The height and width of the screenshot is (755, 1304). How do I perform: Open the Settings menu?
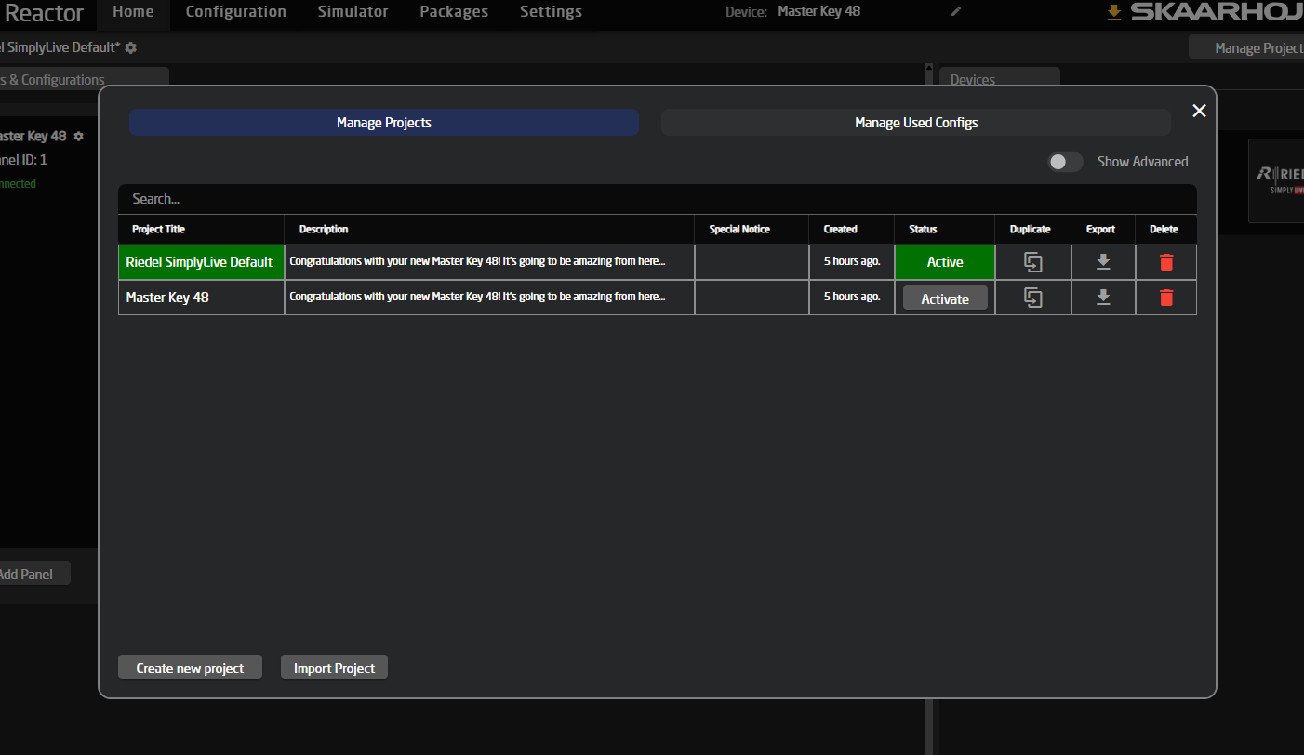551,12
